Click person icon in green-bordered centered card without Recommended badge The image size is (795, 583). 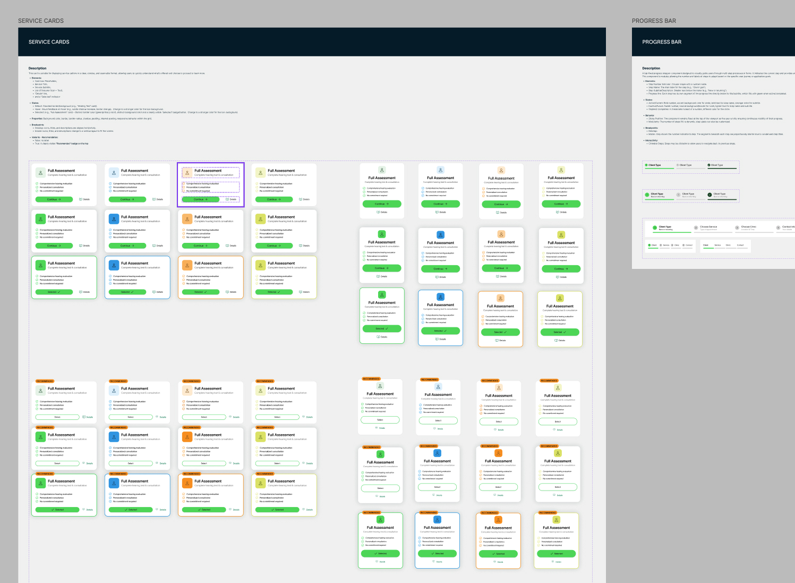click(382, 294)
